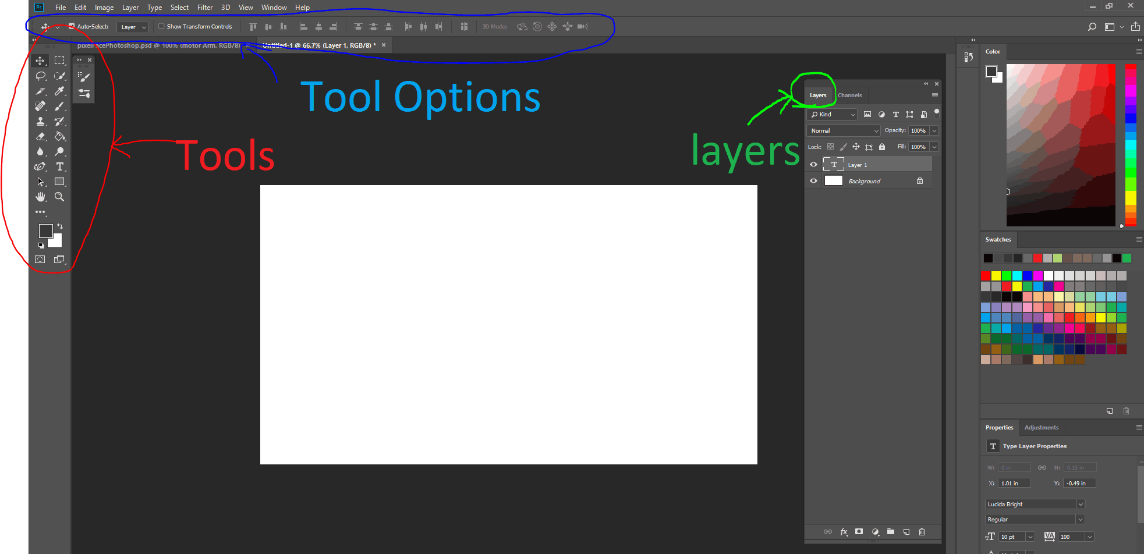1144x554 pixels.
Task: Pick the pure red swatch
Action: coord(986,276)
